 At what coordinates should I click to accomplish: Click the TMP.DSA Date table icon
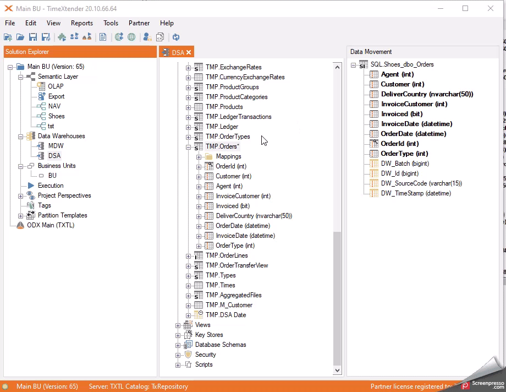[x=199, y=315]
